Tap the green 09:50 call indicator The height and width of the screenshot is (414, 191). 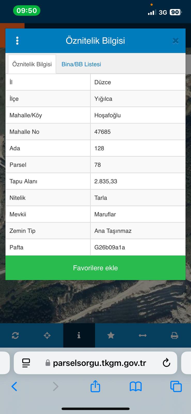click(27, 11)
